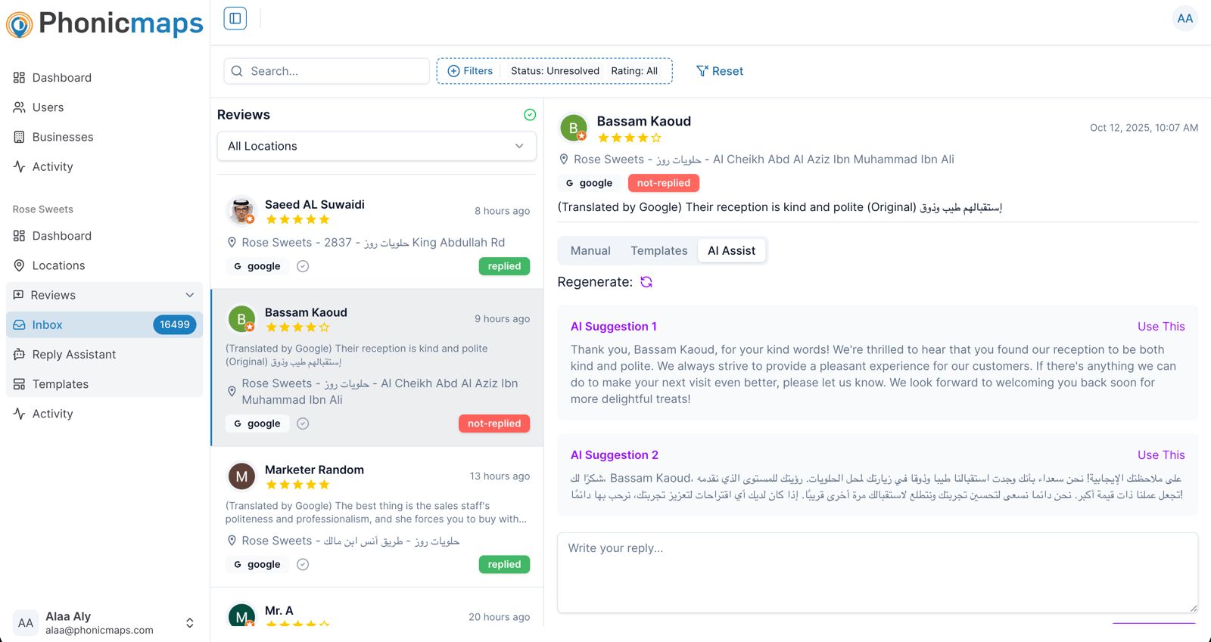1211x642 pixels.
Task: Collapse the Reviews sidebar section
Action: (x=189, y=295)
